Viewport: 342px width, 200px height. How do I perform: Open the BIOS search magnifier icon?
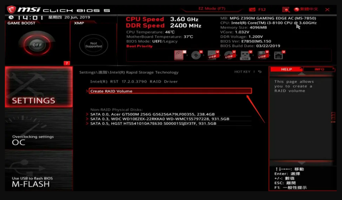point(286,9)
